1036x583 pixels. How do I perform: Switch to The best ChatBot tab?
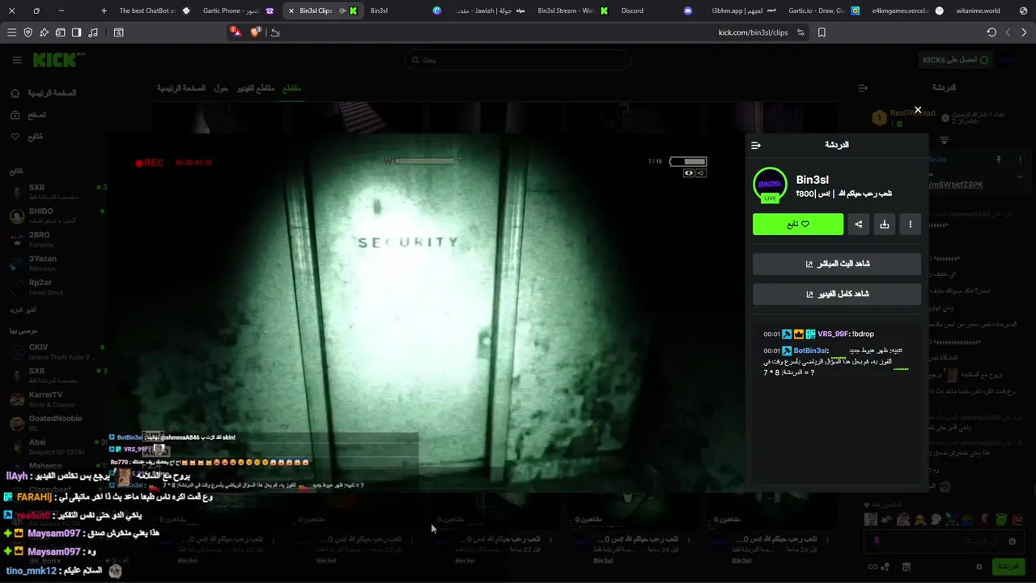click(154, 11)
